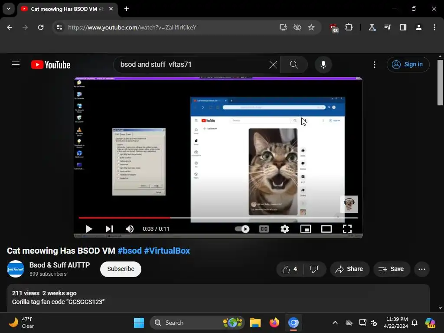The height and width of the screenshot is (333, 444).
Task: Install app icon in address bar
Action: pyautogui.click(x=284, y=27)
